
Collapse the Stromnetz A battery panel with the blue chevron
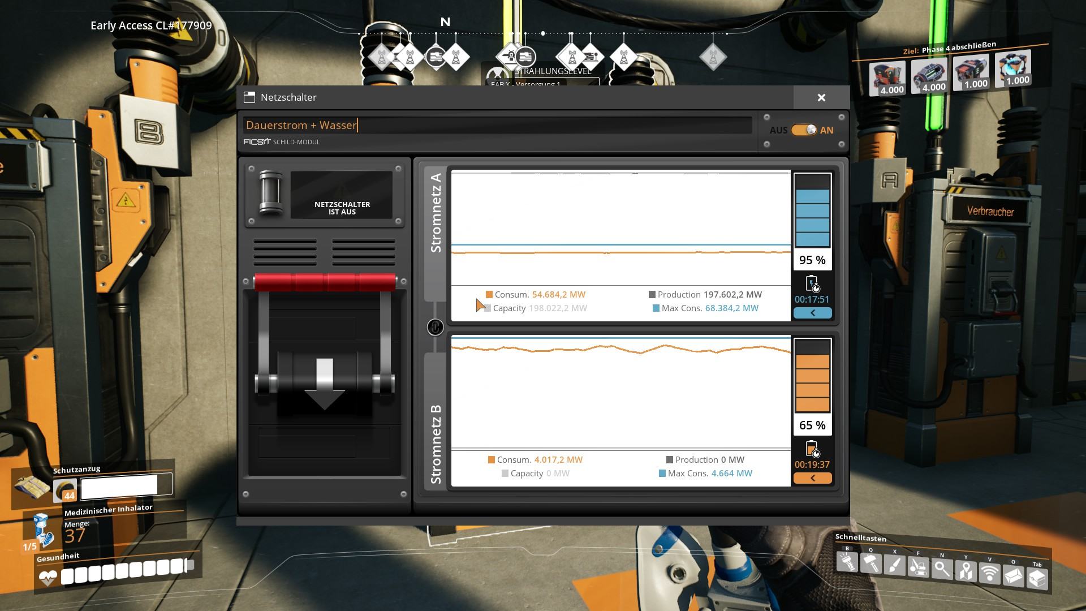(x=813, y=313)
